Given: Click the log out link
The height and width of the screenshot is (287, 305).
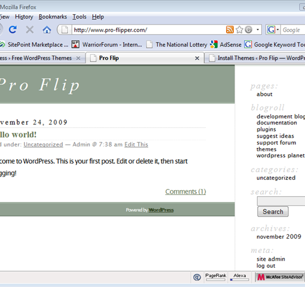Looking at the screenshot, I should [266, 266].
